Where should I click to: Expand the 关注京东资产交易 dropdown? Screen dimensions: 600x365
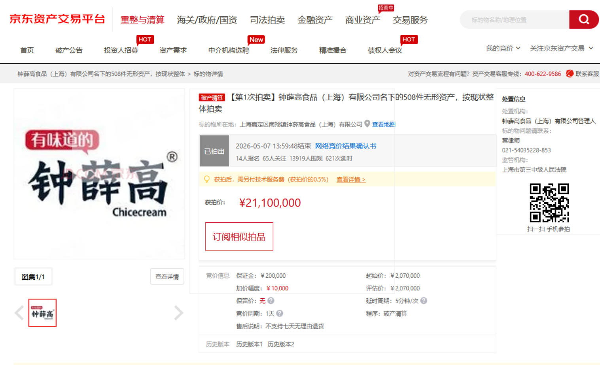pos(561,48)
